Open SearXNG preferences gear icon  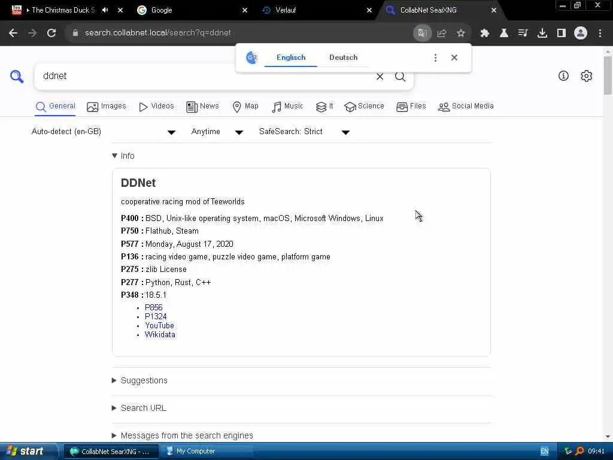click(x=587, y=76)
